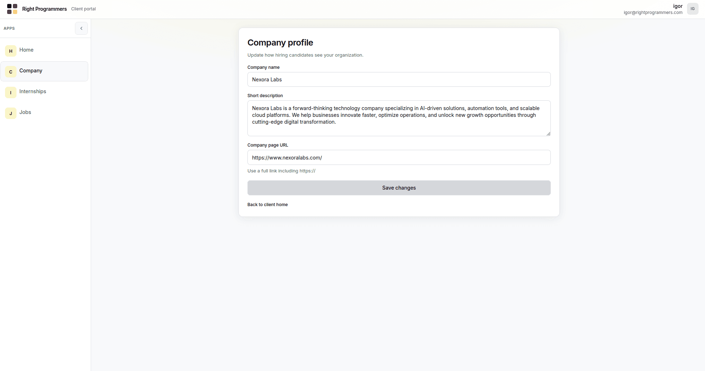Select the Company name input showing Nexora Labs

399,79
